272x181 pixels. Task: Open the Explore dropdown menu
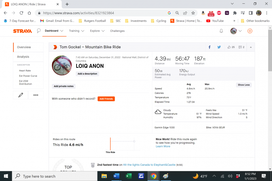pyautogui.click(x=97, y=31)
